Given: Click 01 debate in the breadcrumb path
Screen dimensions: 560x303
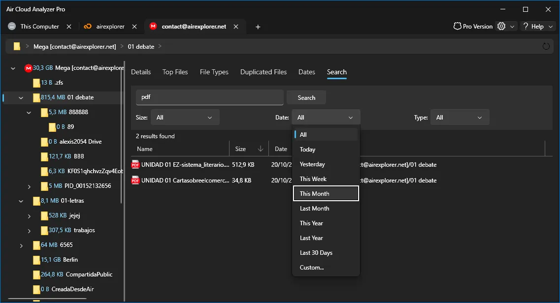Looking at the screenshot, I should 141,46.
